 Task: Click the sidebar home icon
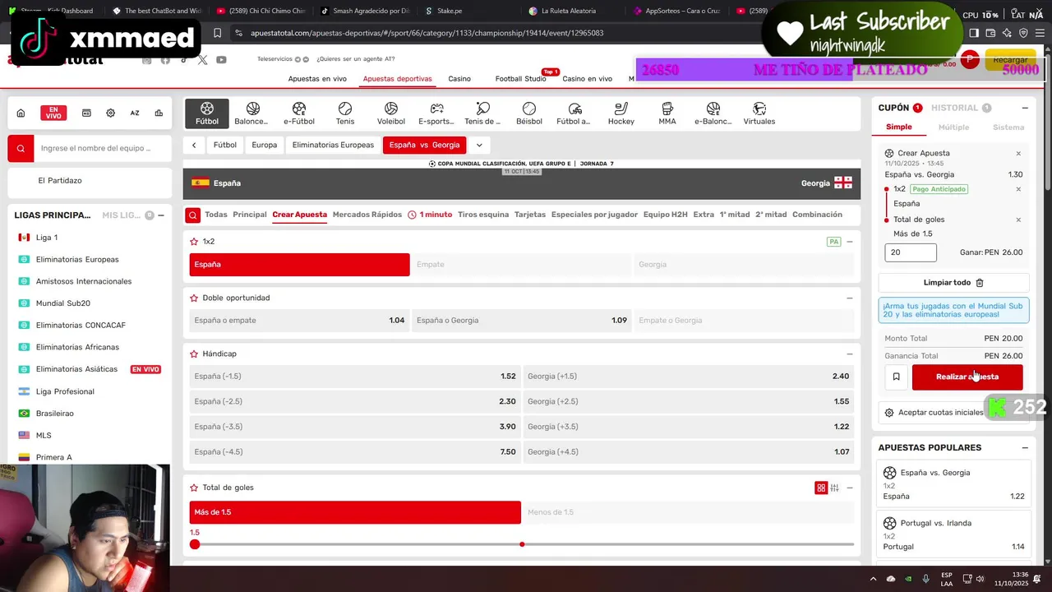(21, 113)
